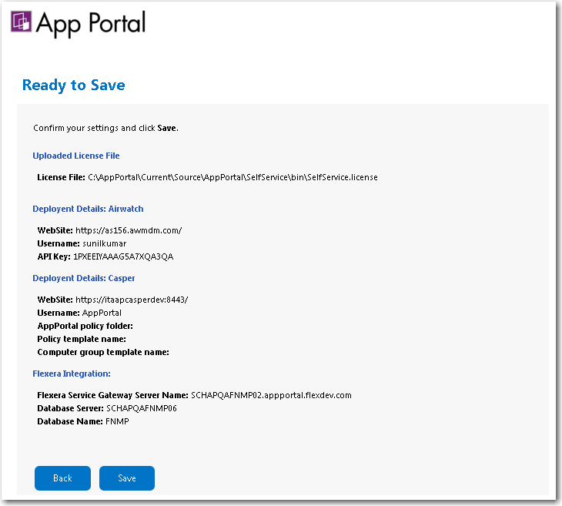Click the 'Computer group template name:' label
Image resolution: width=562 pixels, height=506 pixels.
(103, 352)
